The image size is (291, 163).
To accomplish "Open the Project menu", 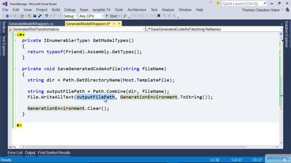I will coord(41,10).
